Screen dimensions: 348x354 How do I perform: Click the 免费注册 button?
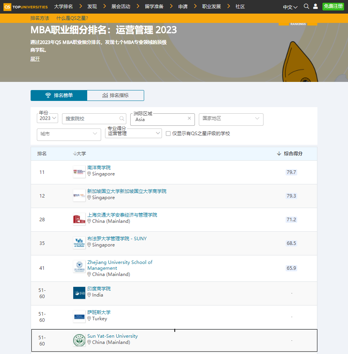pos(333,7)
